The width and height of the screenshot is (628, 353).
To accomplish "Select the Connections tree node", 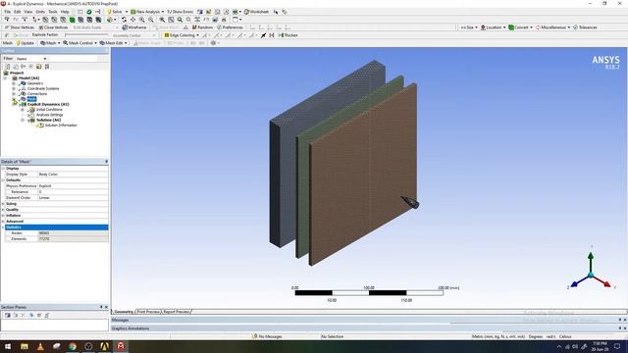I will tap(37, 94).
